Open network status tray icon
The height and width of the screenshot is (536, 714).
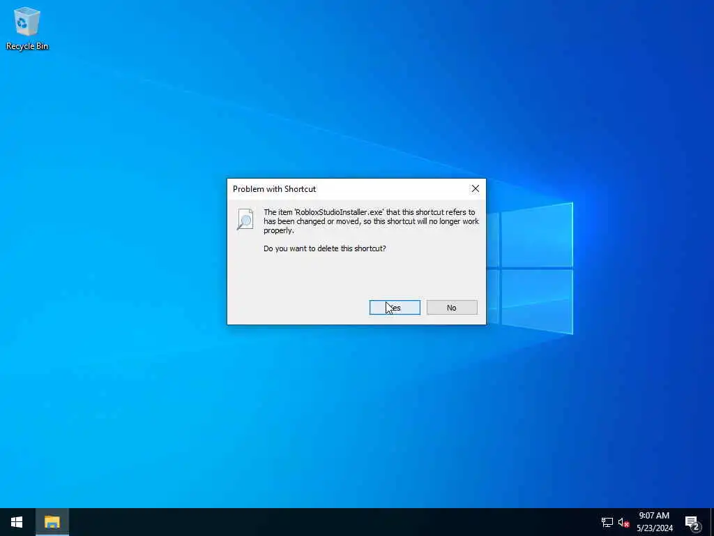607,522
